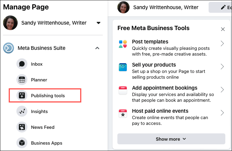Image resolution: width=232 pixels, height=151 pixels.
Task: Close the Free Meta Business Tools panel
Action: (x=223, y=29)
